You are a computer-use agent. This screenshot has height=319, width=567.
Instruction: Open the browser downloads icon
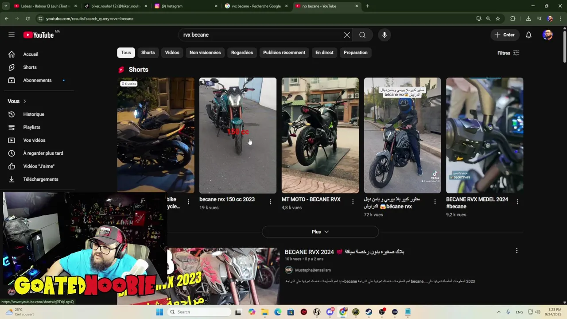click(x=528, y=19)
